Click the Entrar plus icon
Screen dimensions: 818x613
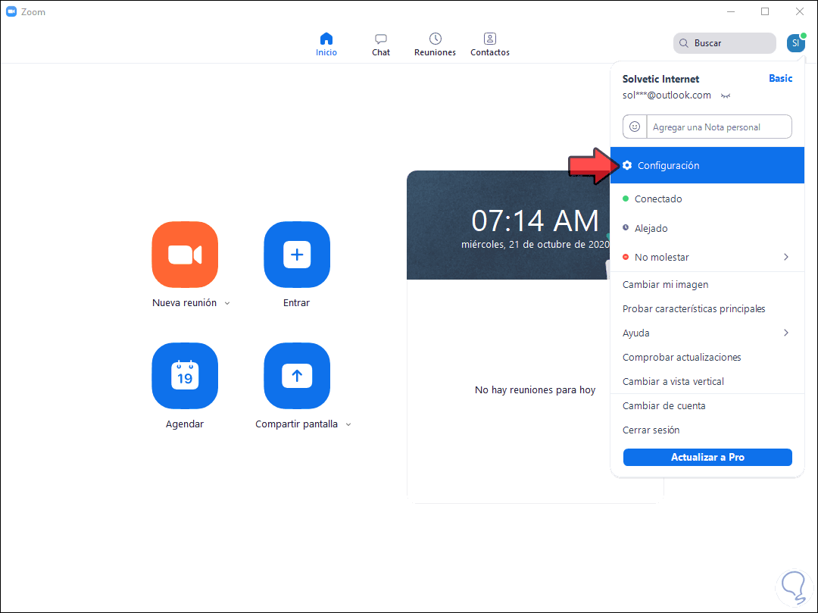pos(297,255)
